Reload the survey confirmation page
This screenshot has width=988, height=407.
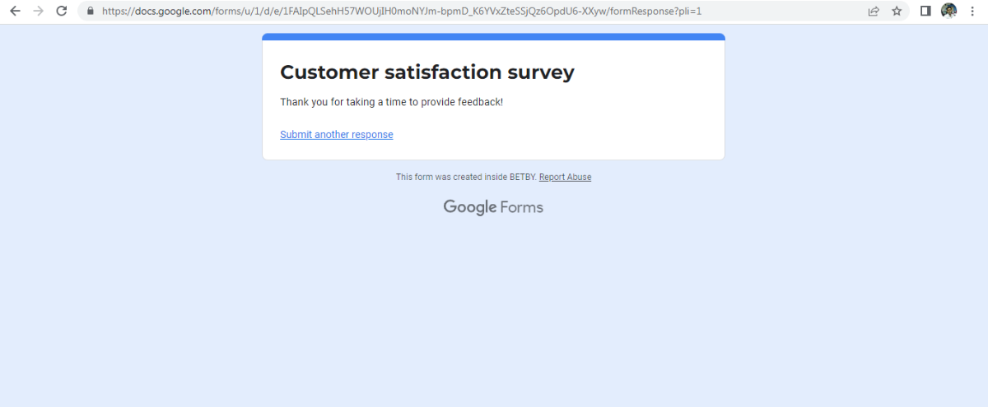(61, 12)
